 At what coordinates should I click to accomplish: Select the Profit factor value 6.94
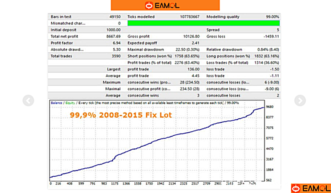tap(117, 43)
